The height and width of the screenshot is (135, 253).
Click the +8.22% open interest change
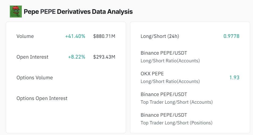coord(77,57)
